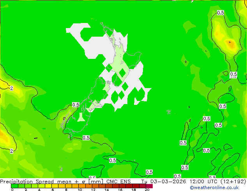
Task: Click legend scale number '12'
Action: (93, 190)
